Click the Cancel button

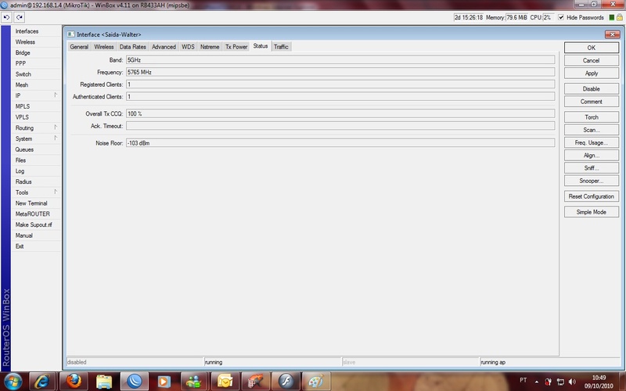click(x=592, y=61)
